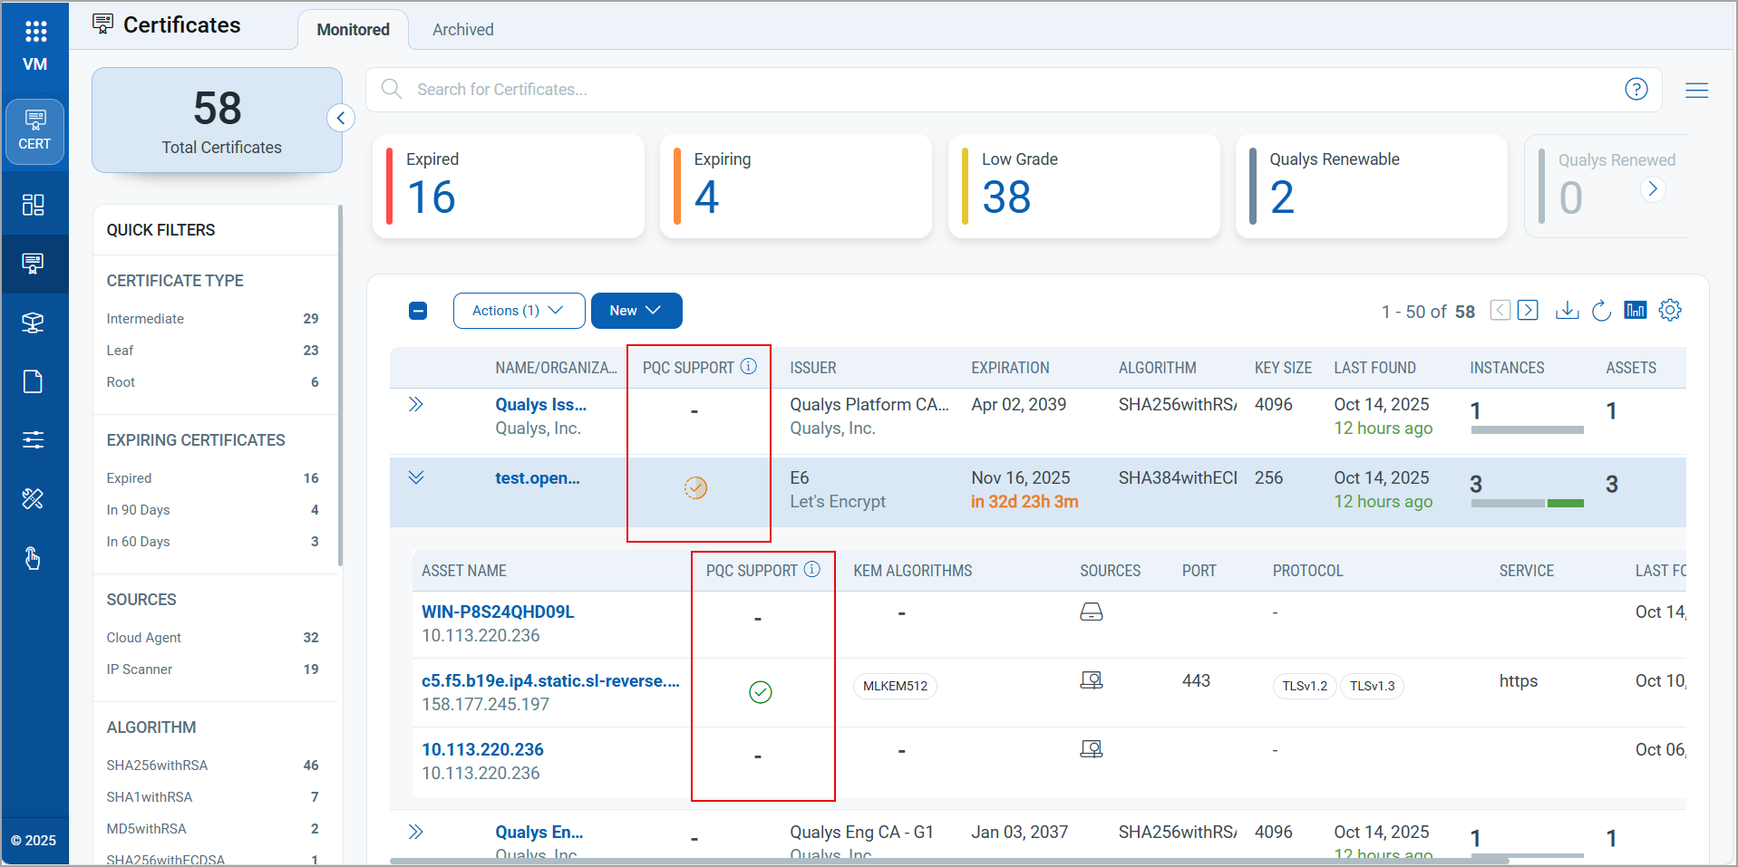Collapse the test.open certificate row
This screenshot has height=867, width=1738.
[x=416, y=477]
